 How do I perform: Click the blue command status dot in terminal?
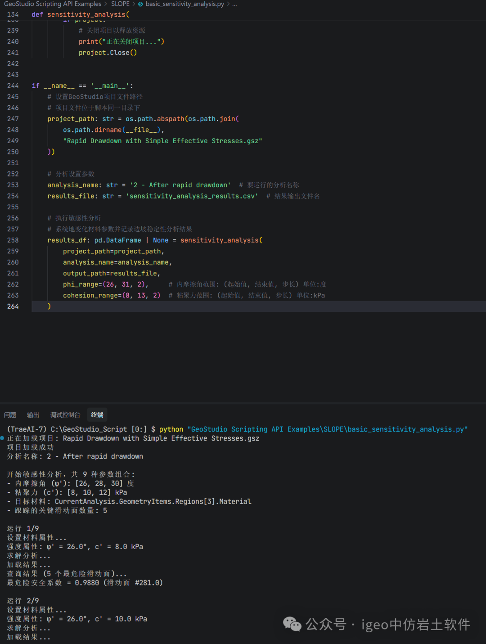click(x=2, y=438)
